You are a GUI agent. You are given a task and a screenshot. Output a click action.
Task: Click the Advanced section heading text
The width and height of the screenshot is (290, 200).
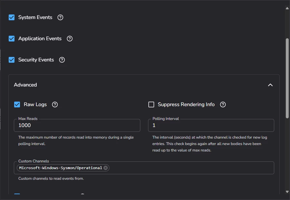[25, 85]
